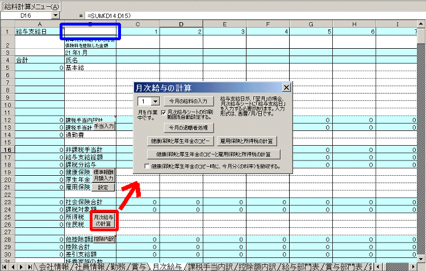The width and height of the screenshot is (426, 271).
Task: Switch to the 会社情報 sheet tab
Action: pyautogui.click(x=53, y=266)
